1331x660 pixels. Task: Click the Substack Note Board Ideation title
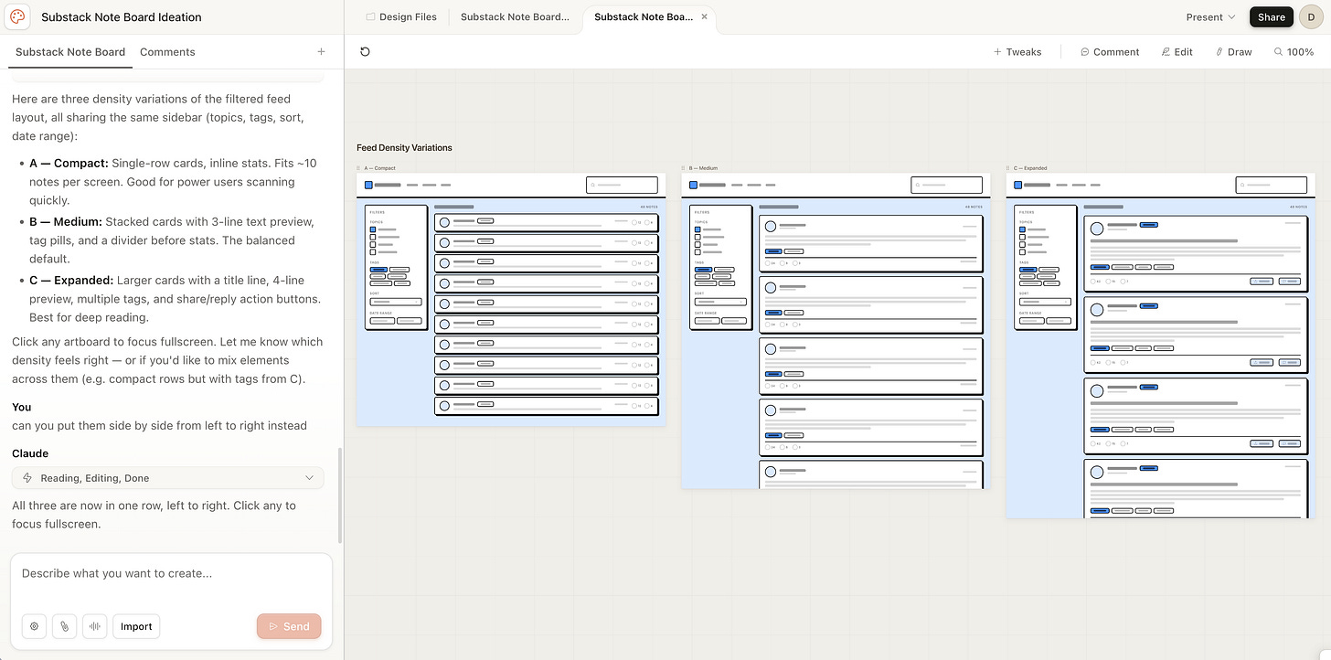point(122,16)
